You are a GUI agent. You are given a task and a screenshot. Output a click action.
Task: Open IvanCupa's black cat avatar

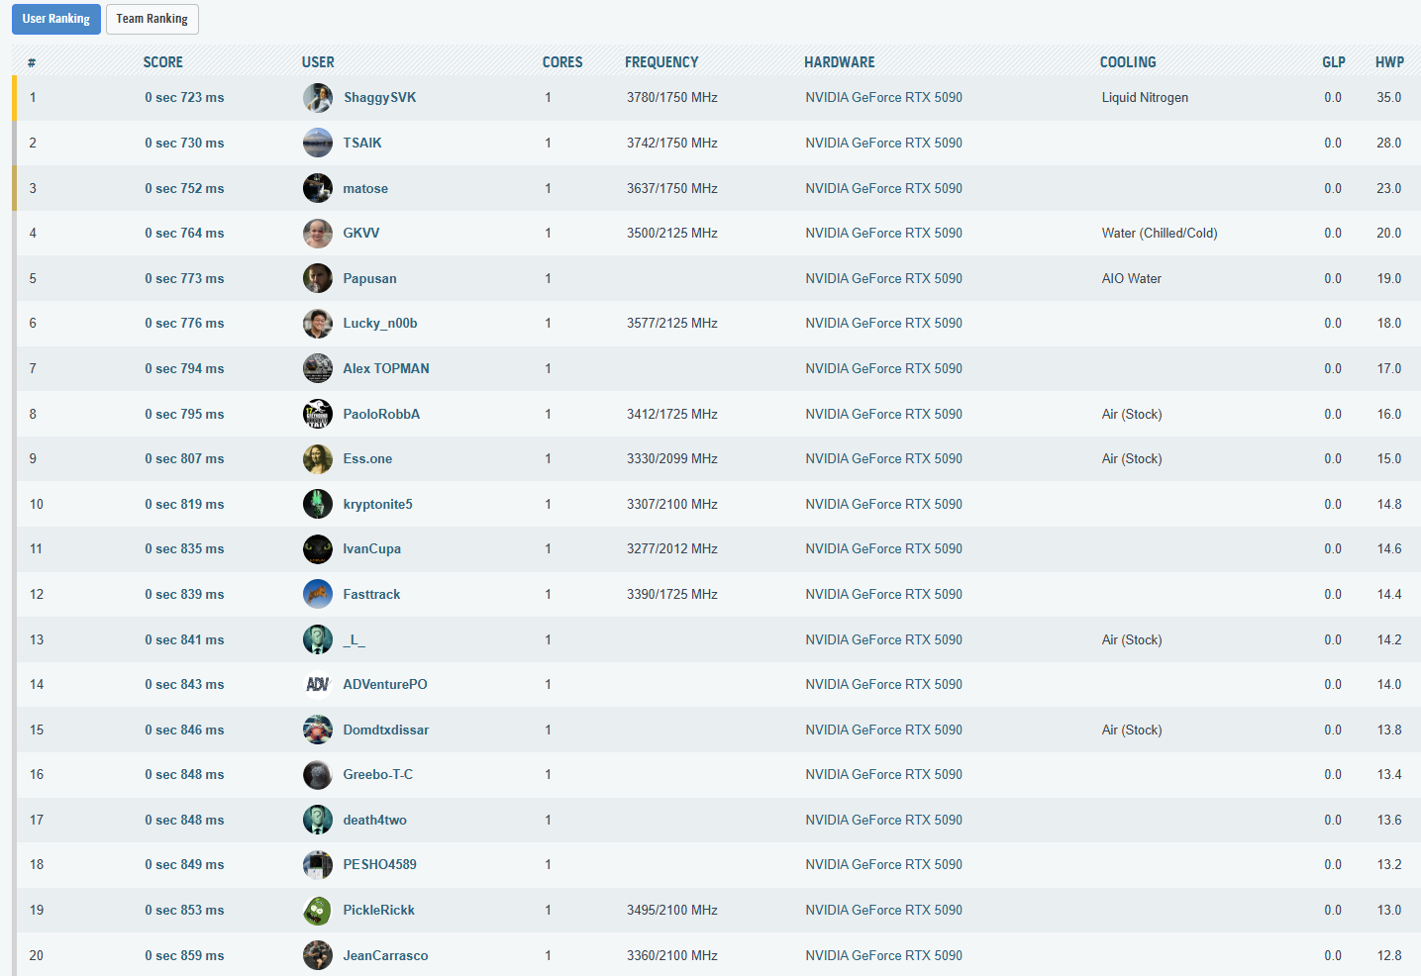317,548
